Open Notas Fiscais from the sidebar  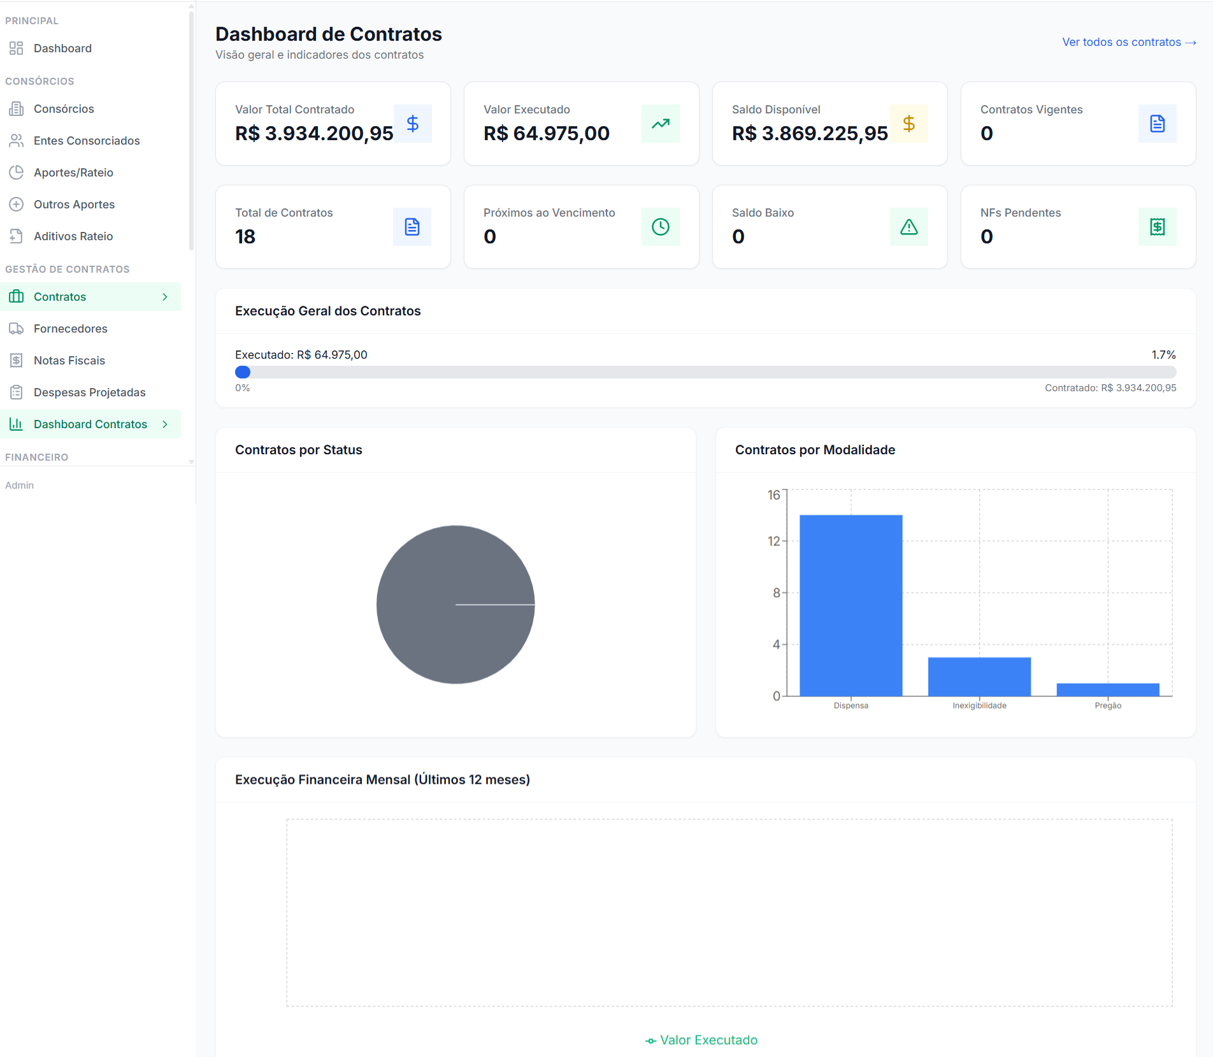pyautogui.click(x=69, y=360)
